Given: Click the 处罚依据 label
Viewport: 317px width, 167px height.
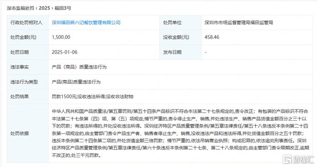Looking at the screenshot, I should pyautogui.click(x=20, y=134).
